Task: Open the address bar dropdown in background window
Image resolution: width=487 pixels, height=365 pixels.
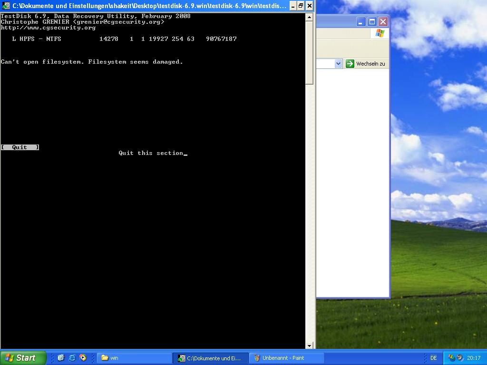Action: coord(338,64)
